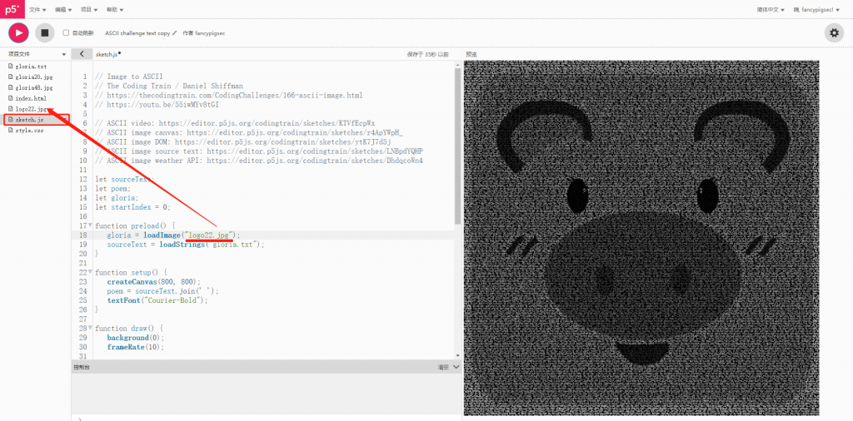Select the sketch.js editor tab label

pyautogui.click(x=107, y=54)
